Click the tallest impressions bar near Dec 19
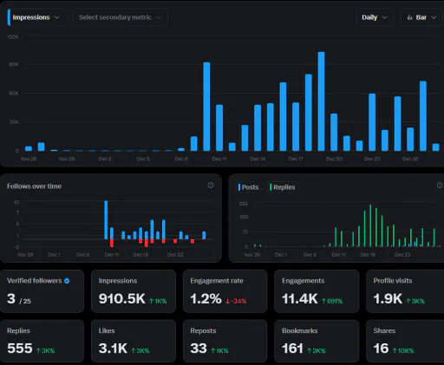This screenshot has height=365, width=444. click(321, 101)
